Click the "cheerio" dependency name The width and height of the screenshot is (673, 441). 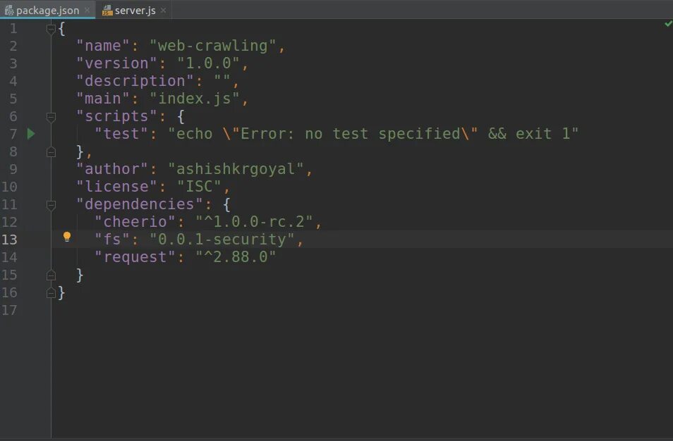point(135,222)
